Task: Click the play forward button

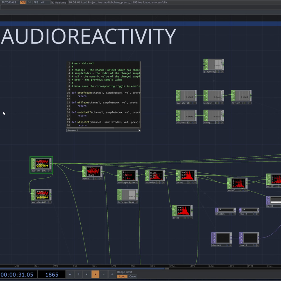Action: coord(95,274)
